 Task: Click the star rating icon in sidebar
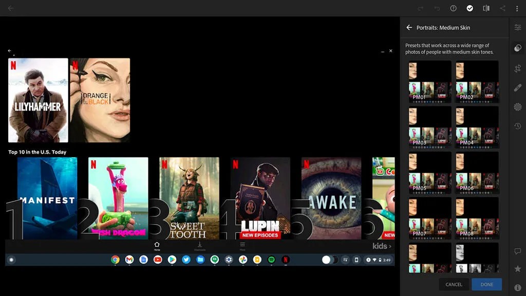tap(518, 269)
